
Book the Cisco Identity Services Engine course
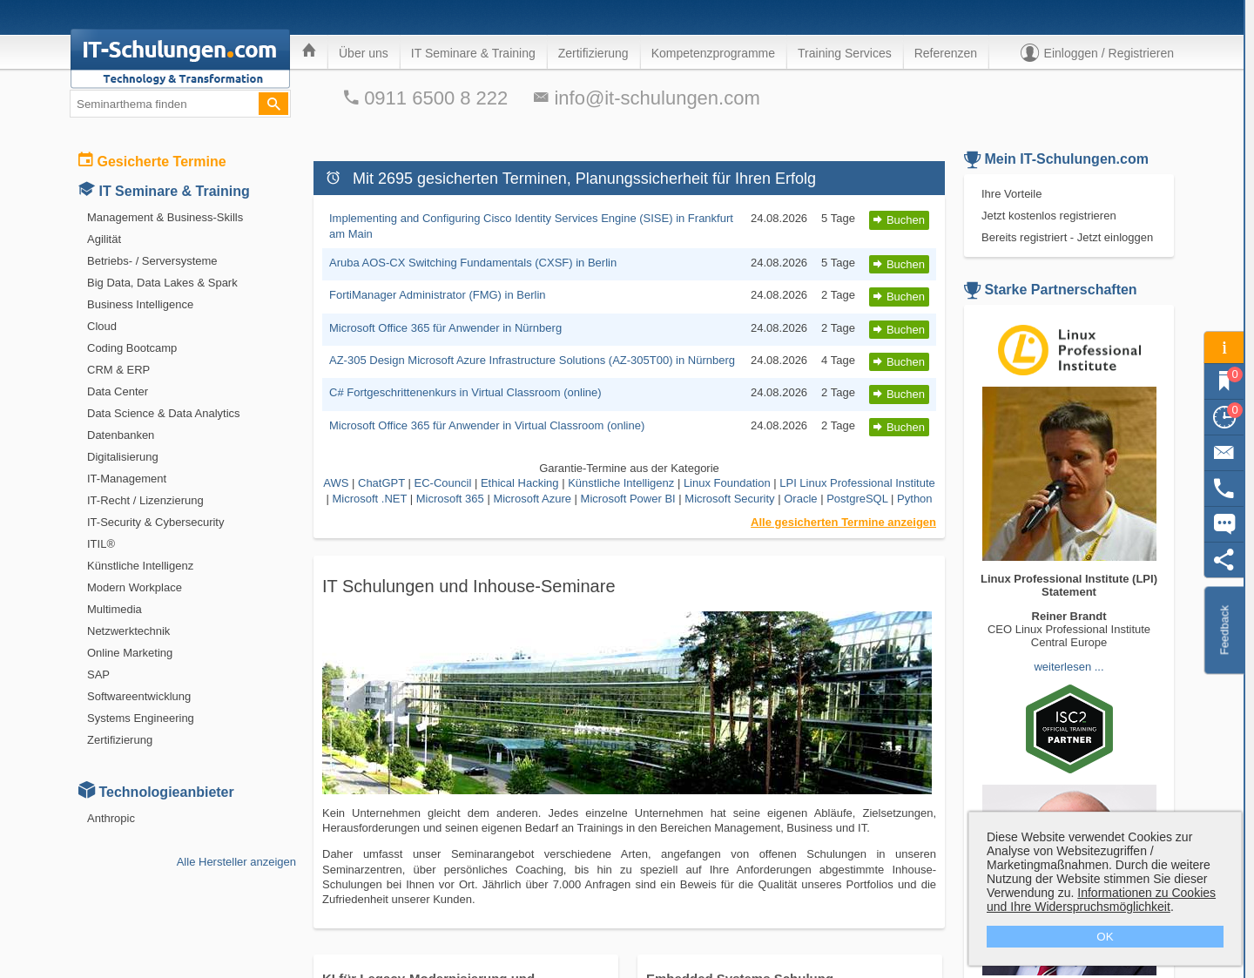[x=899, y=220]
